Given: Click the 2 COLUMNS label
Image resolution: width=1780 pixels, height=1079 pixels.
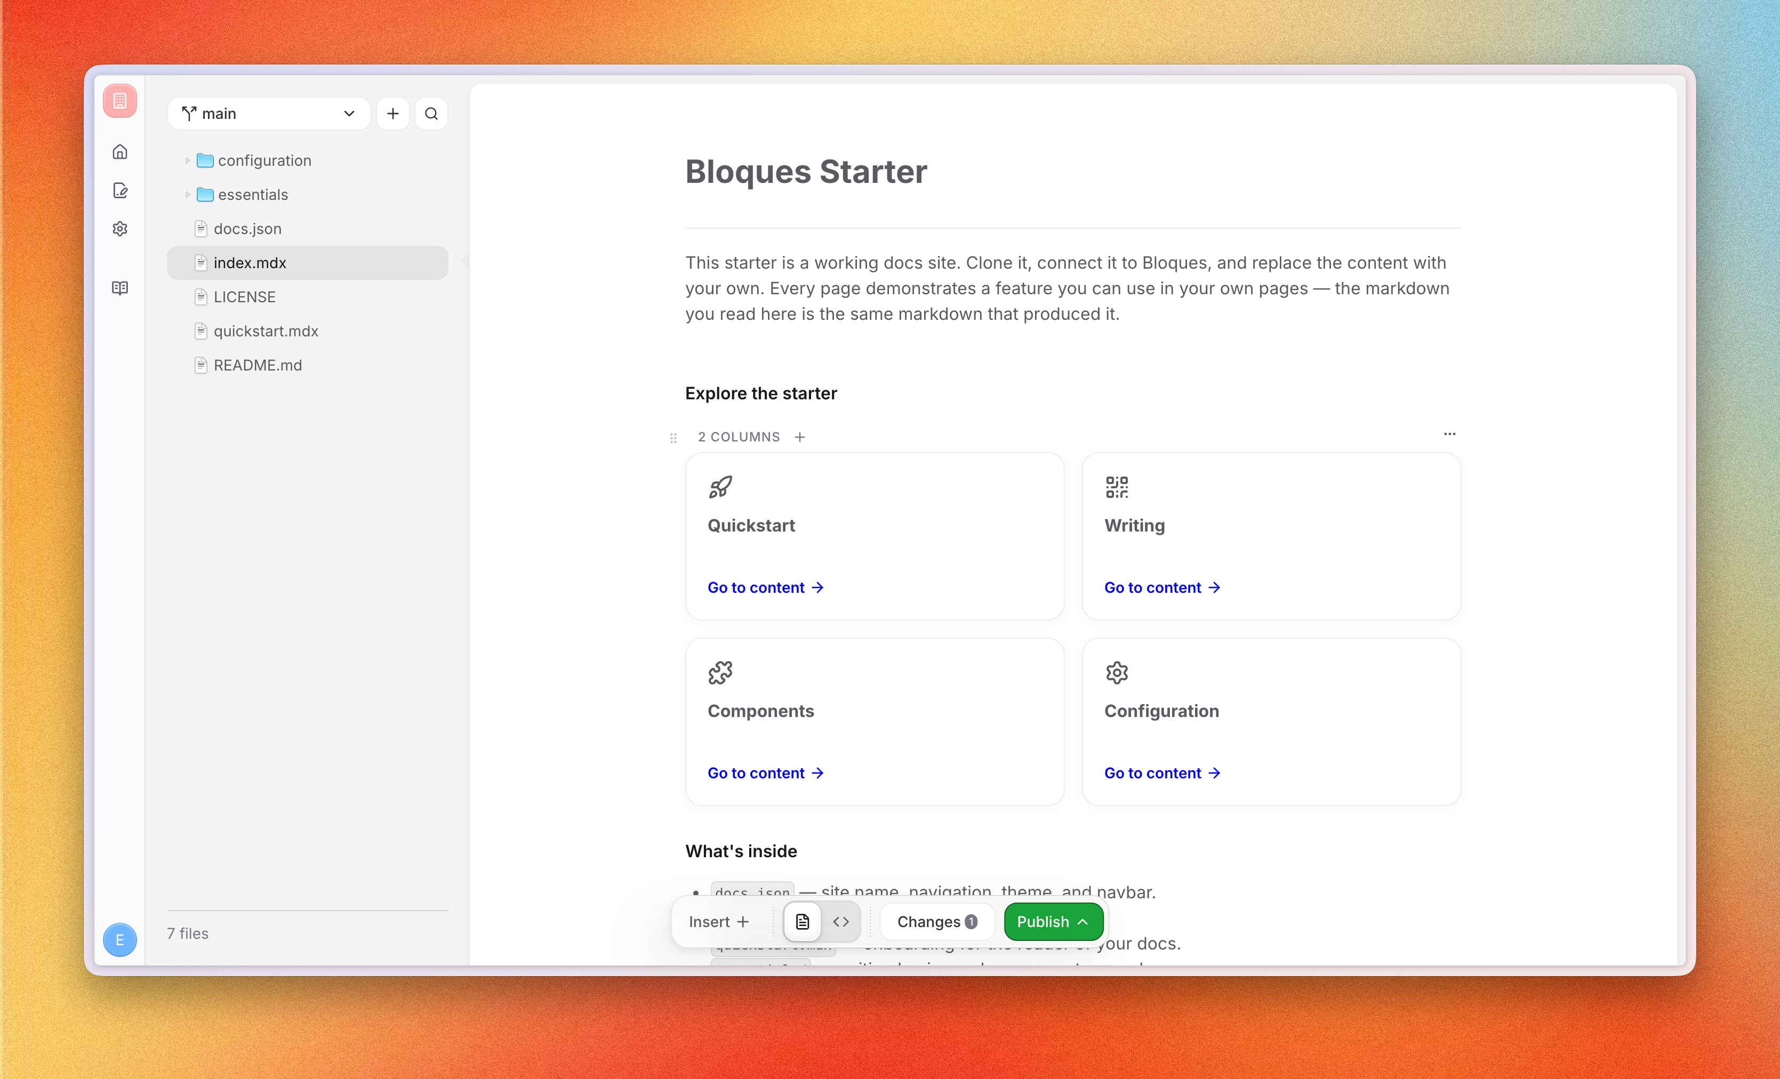Looking at the screenshot, I should coord(739,437).
